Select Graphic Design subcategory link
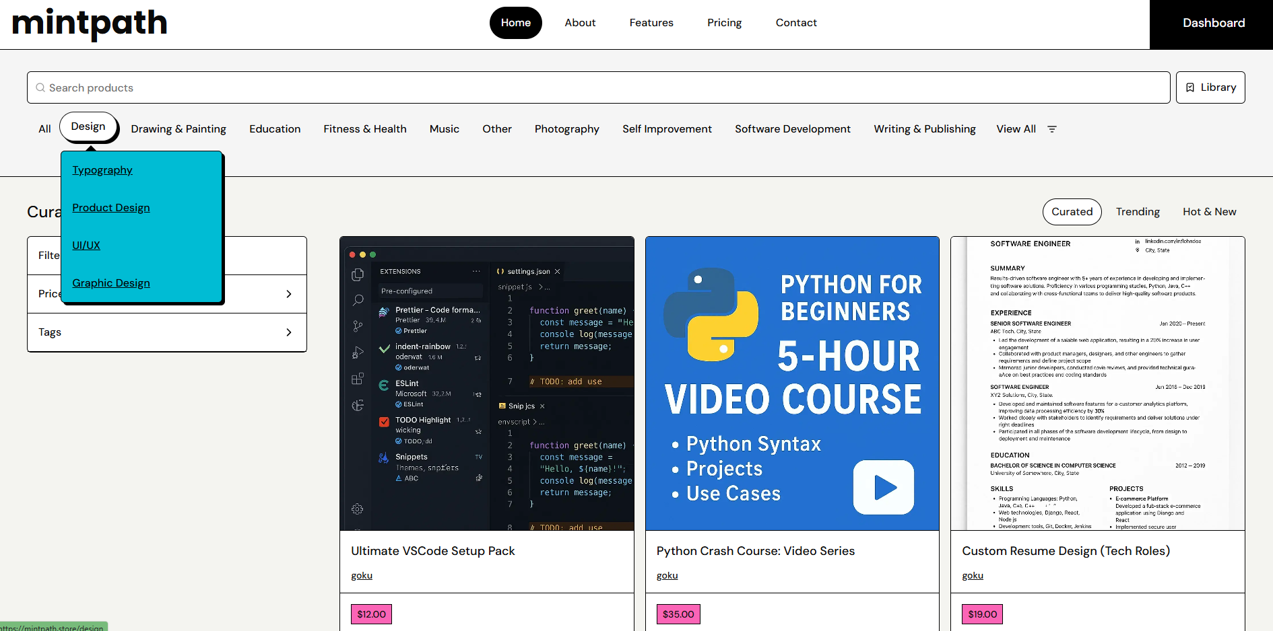The image size is (1273, 631). pyautogui.click(x=111, y=283)
